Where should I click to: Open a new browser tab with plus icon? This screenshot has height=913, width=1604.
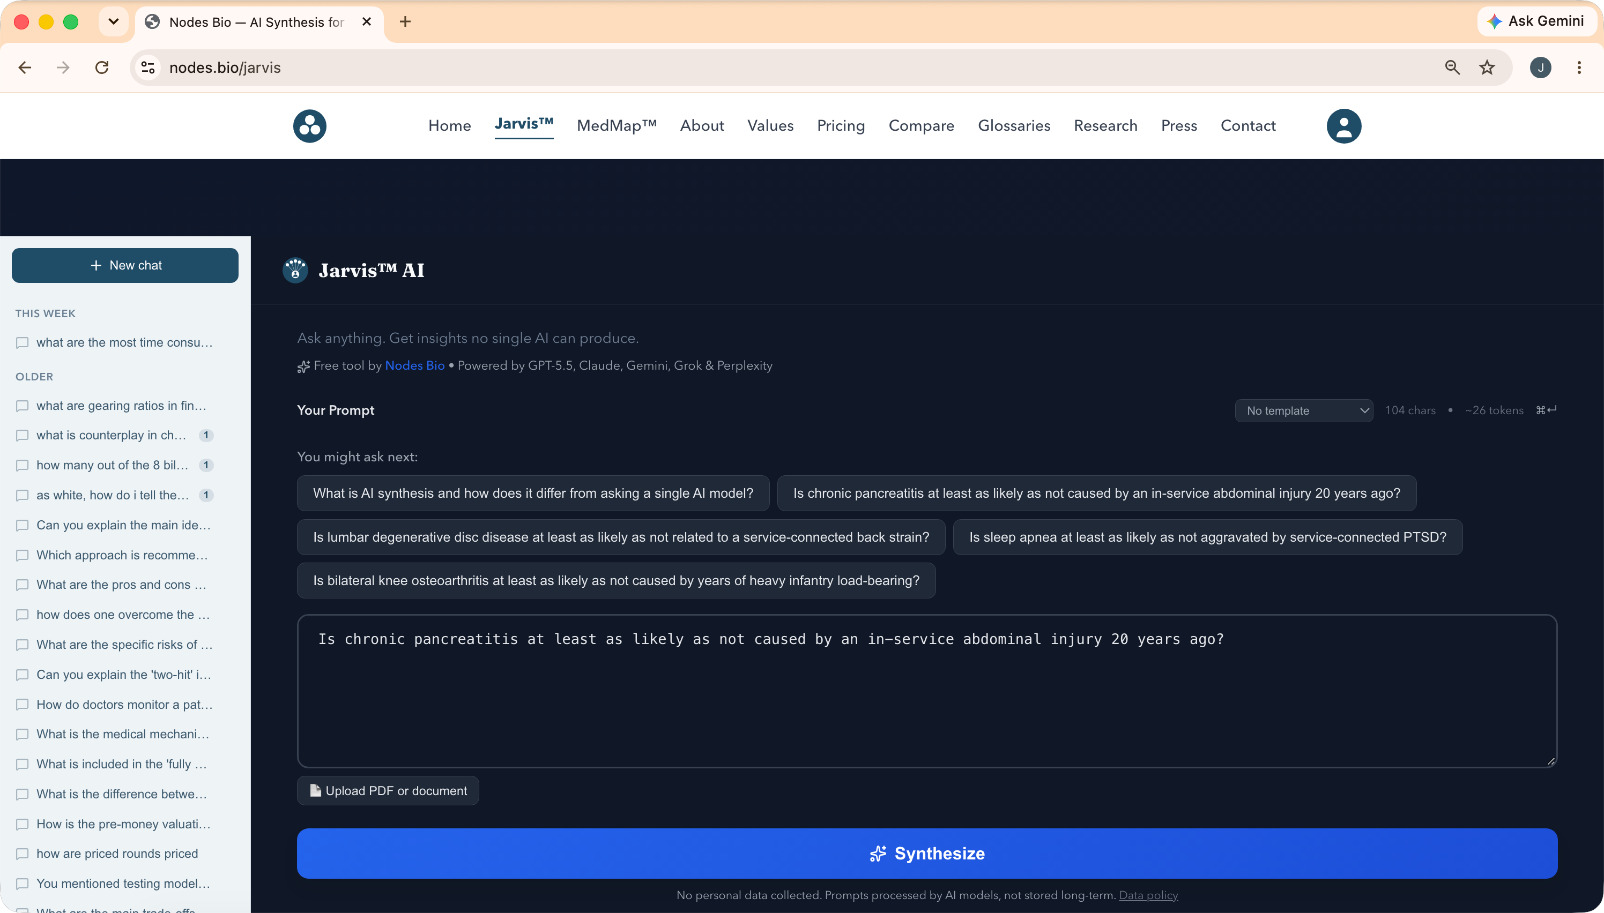(x=405, y=22)
